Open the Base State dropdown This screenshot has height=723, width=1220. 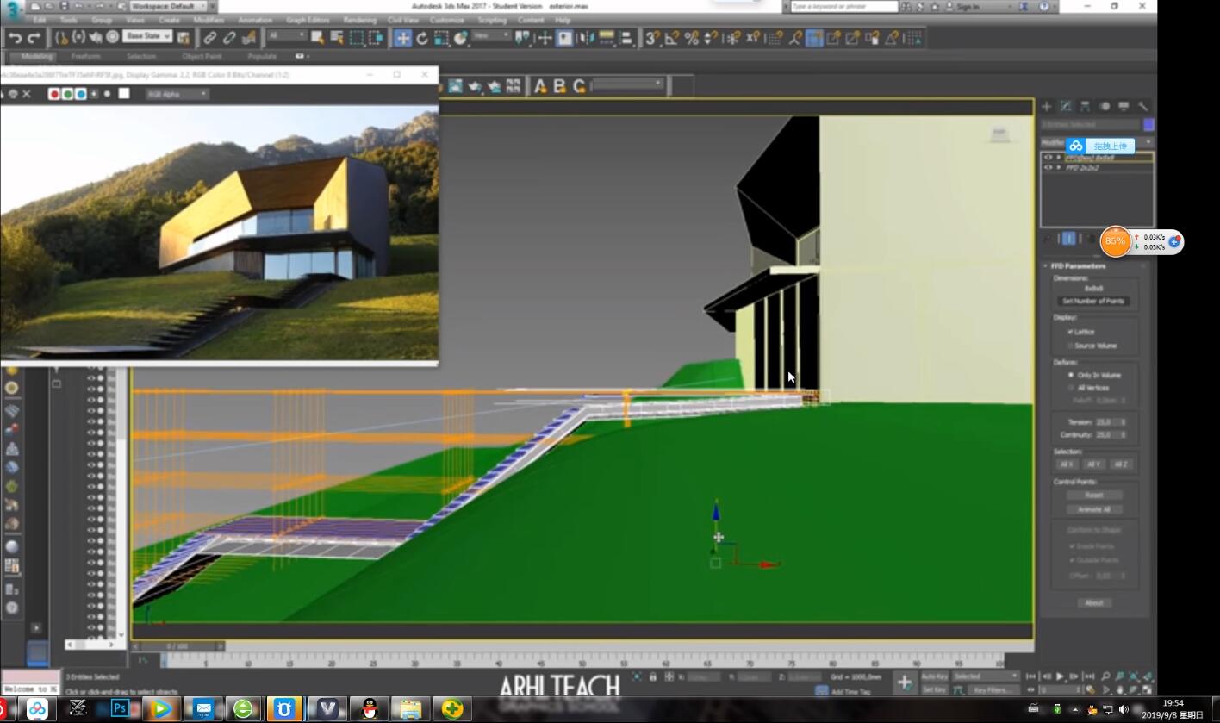point(146,36)
